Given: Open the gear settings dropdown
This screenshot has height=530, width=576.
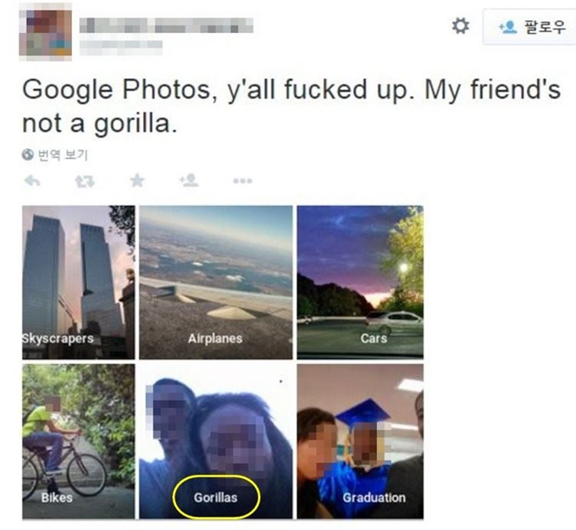Looking at the screenshot, I should click(x=460, y=26).
